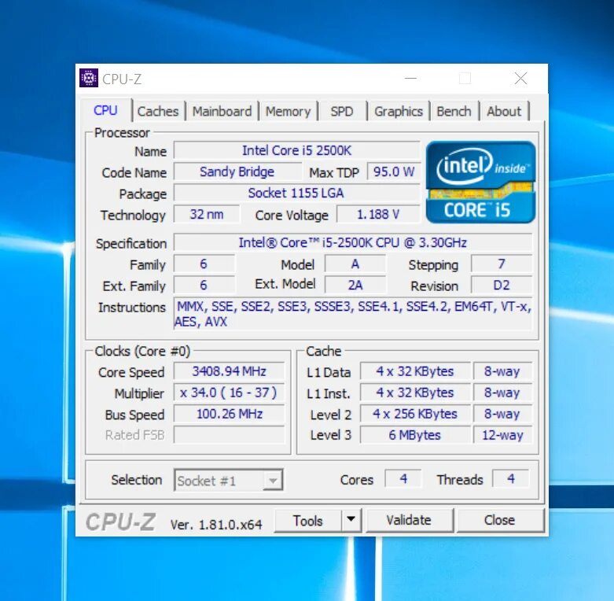Switch to the Bench tab
Image resolution: width=614 pixels, height=601 pixels.
click(x=454, y=111)
